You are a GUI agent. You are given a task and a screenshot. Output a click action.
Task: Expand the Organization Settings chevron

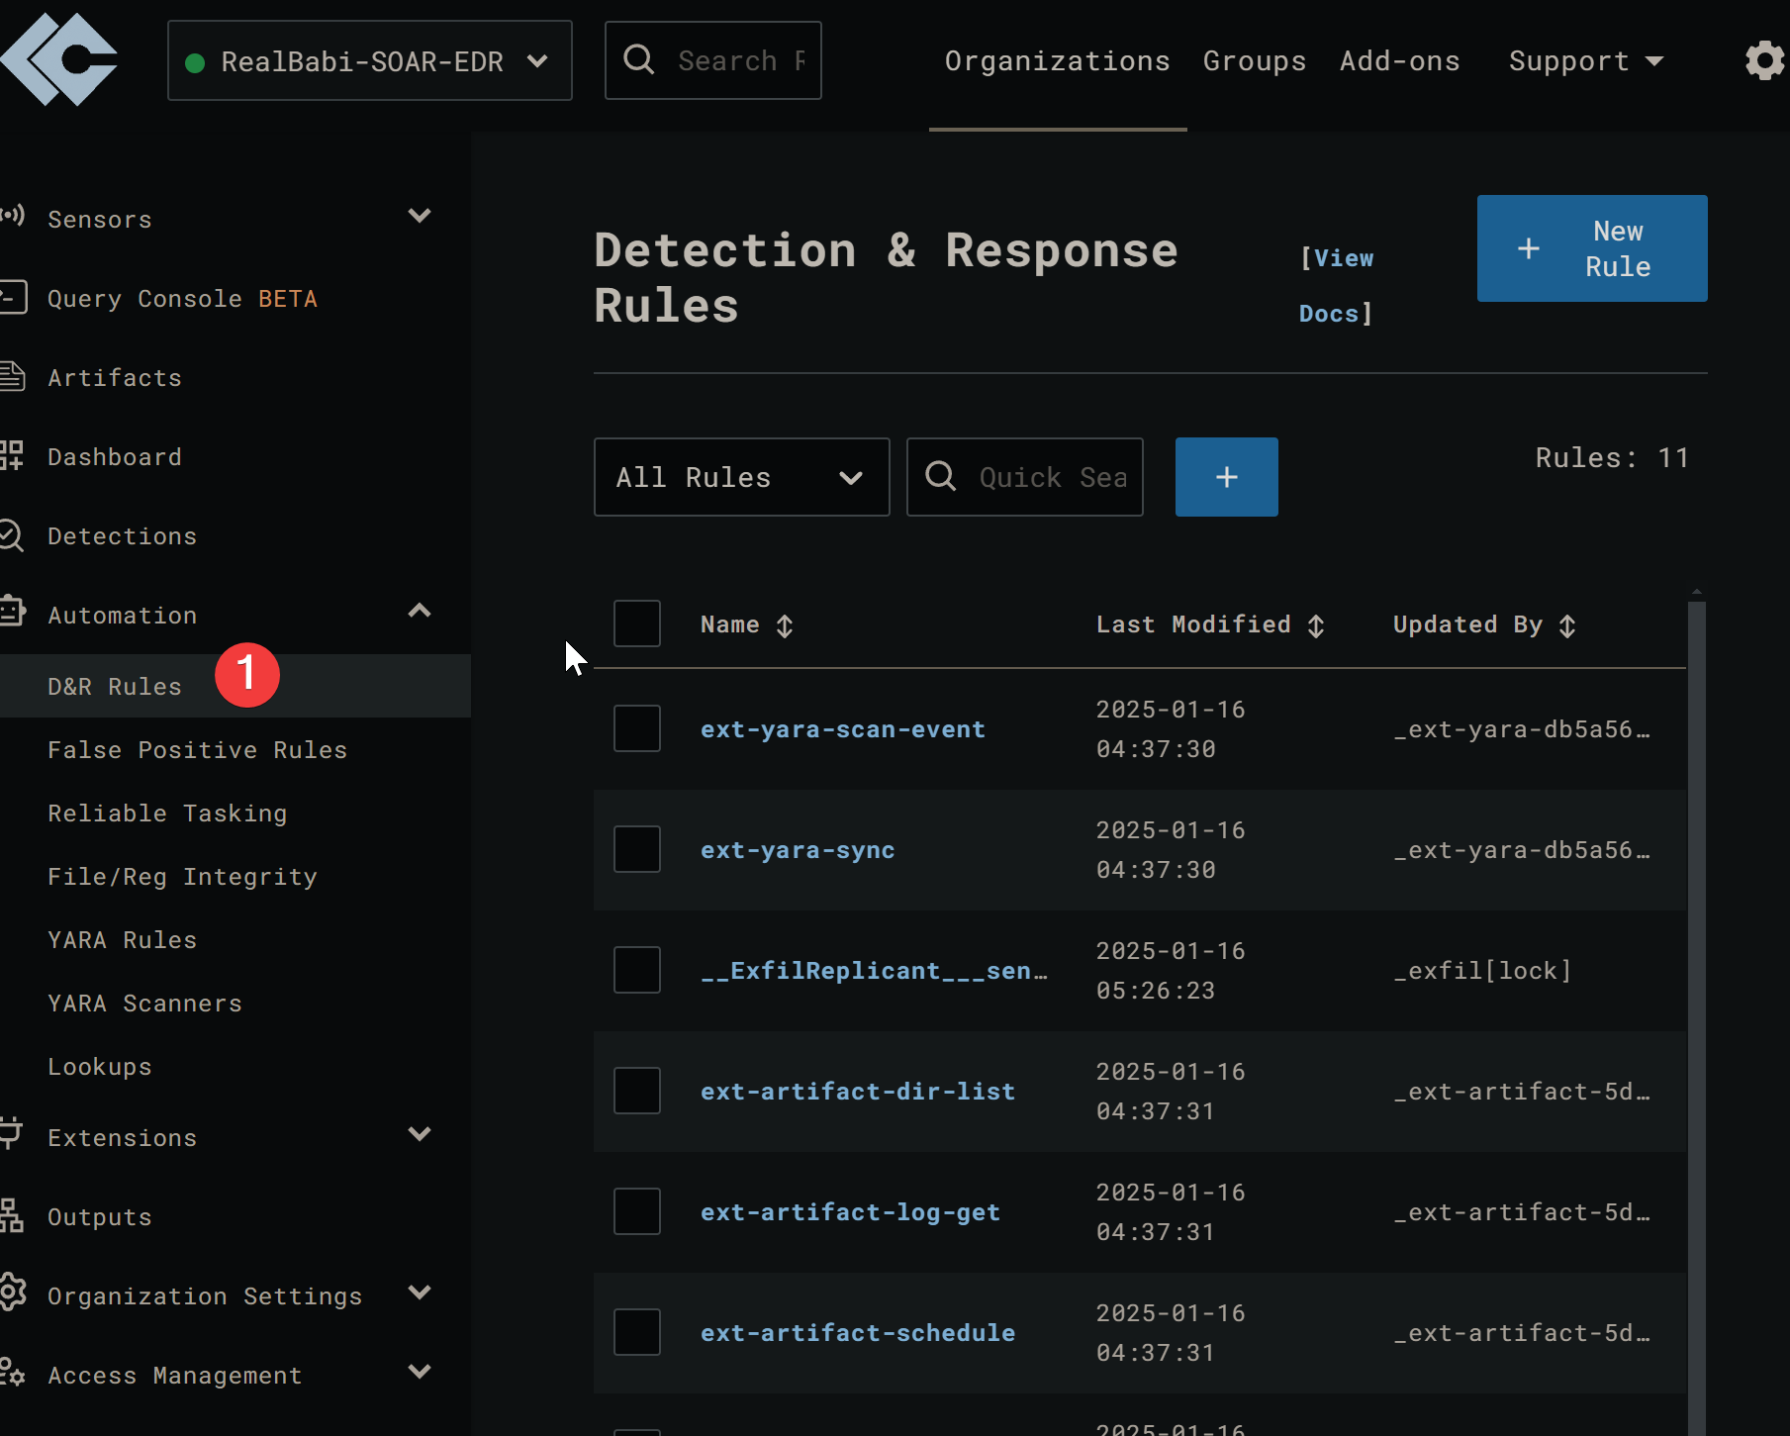click(x=420, y=1292)
